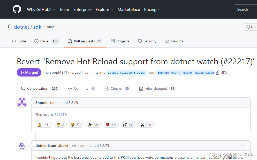Screen dimensions: 257x160
Task: Switch to the Projects tab
Action: 120,41
